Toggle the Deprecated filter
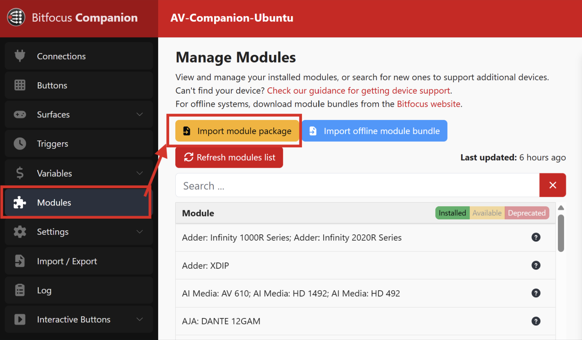The image size is (582, 340). pyautogui.click(x=527, y=213)
